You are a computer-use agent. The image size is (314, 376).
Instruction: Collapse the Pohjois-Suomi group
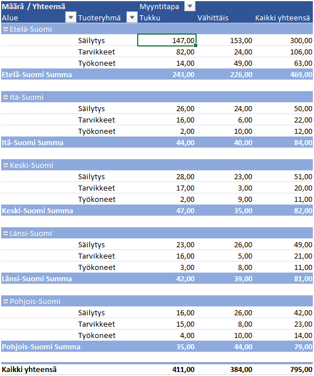(x=6, y=302)
